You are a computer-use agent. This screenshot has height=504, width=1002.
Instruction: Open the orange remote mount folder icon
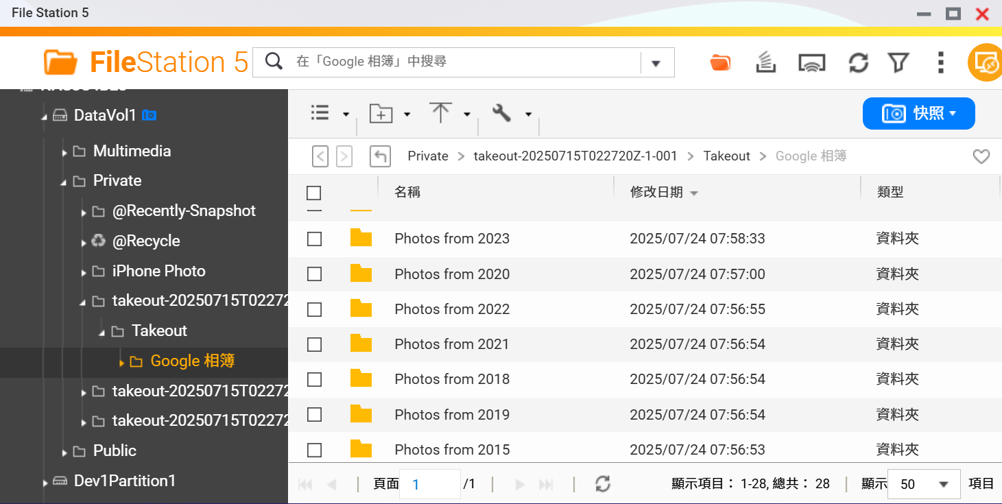coord(720,63)
